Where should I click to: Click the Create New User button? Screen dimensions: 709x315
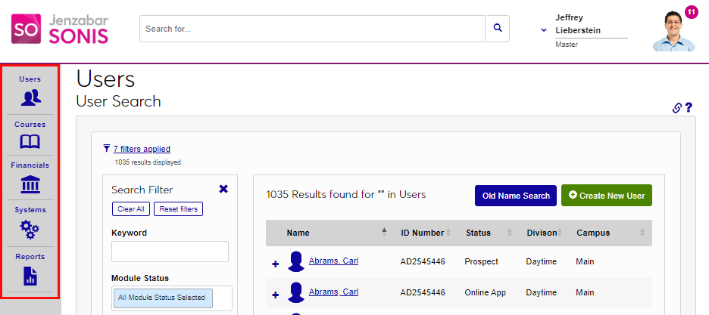pyautogui.click(x=607, y=196)
